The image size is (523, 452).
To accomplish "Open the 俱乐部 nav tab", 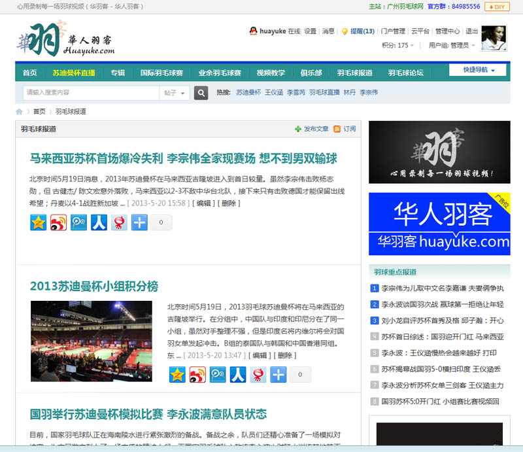I will [311, 73].
